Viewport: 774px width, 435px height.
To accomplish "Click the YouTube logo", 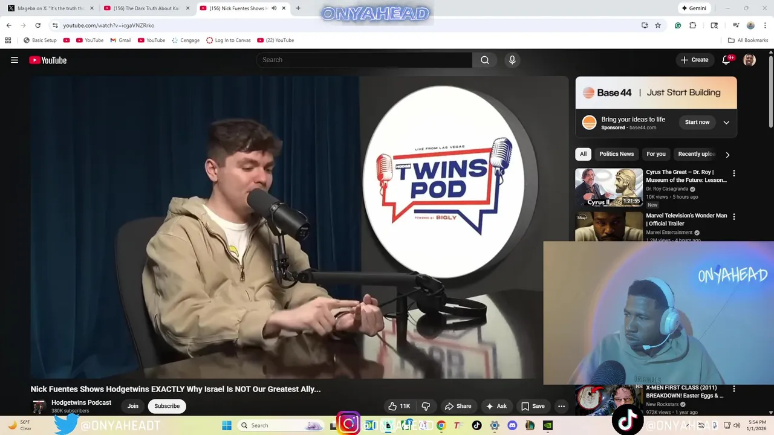I will click(48, 60).
